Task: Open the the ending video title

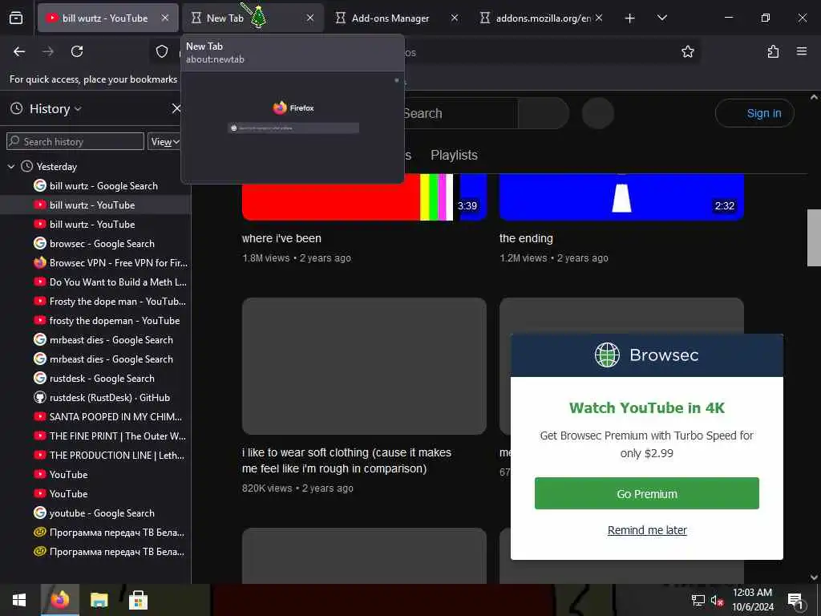Action: 526,238
